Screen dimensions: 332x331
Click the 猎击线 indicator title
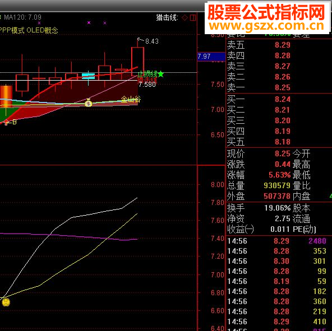click(167, 17)
